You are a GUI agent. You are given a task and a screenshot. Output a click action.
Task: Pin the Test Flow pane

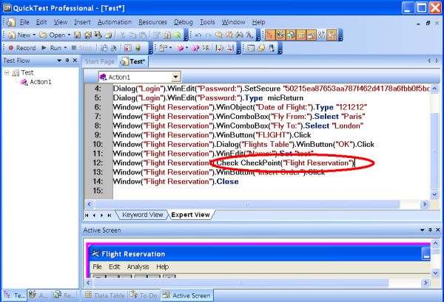(67, 60)
